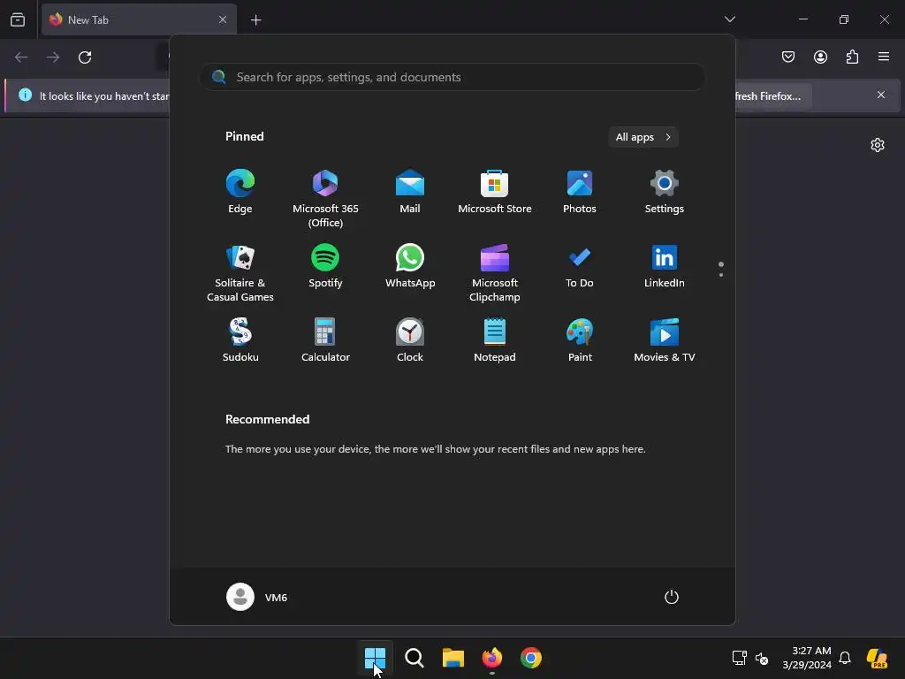
Task: Open the Calculator app
Action: (x=325, y=340)
